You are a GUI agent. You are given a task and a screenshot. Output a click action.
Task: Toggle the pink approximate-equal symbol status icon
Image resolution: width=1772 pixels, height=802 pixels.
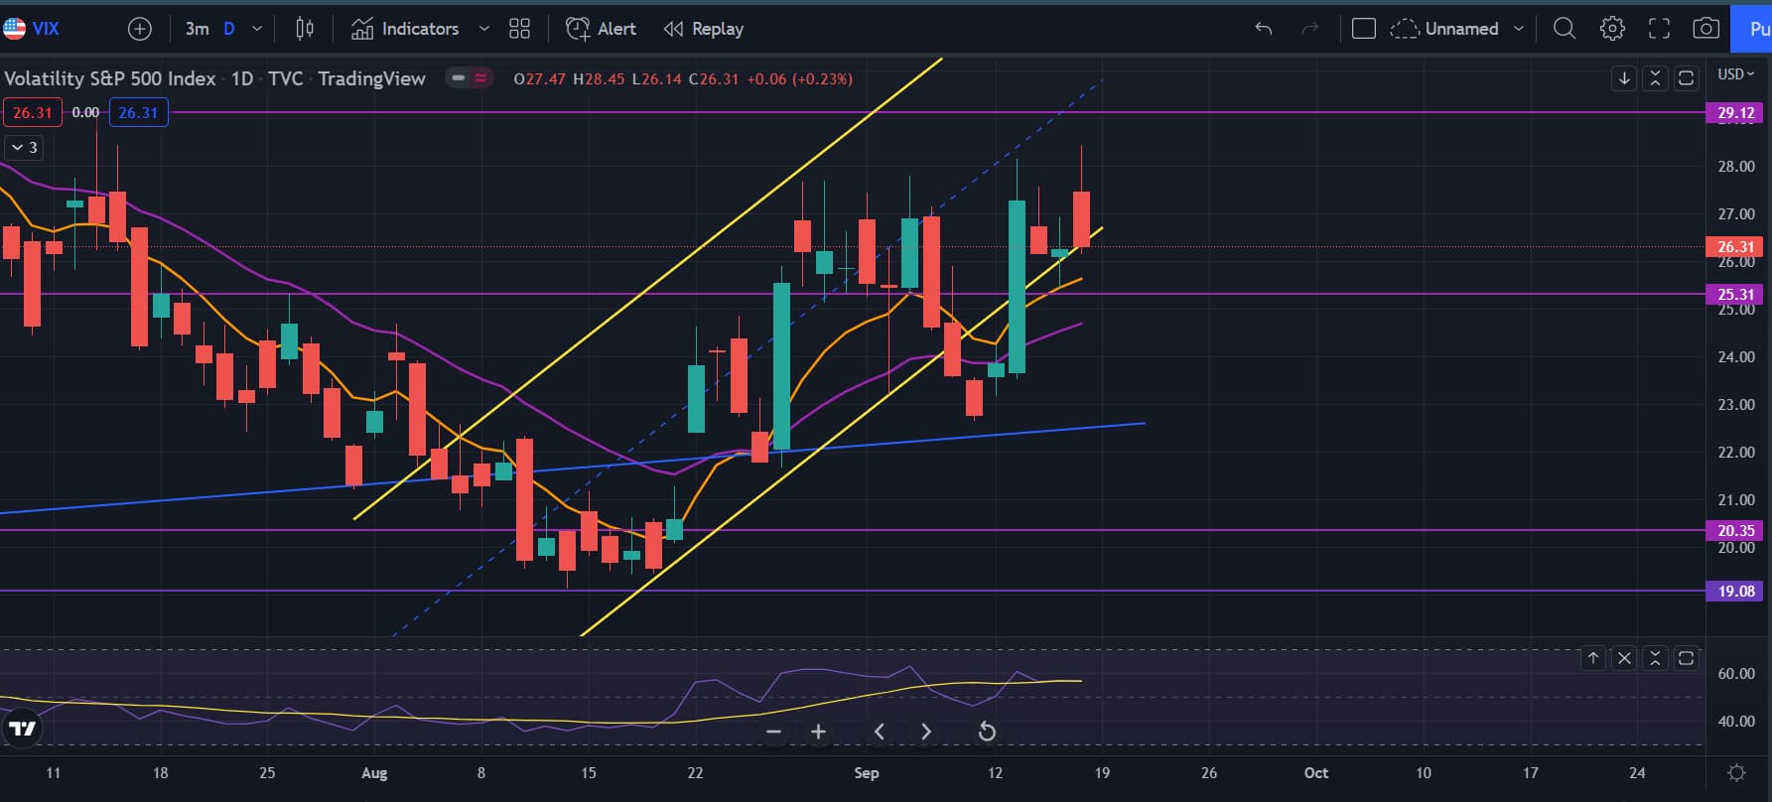coord(481,77)
